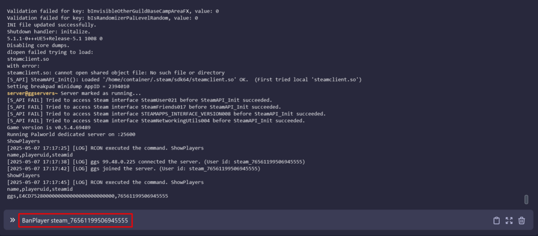Expand console with the fullscreen icon
The width and height of the screenshot is (538, 236).
point(509,221)
